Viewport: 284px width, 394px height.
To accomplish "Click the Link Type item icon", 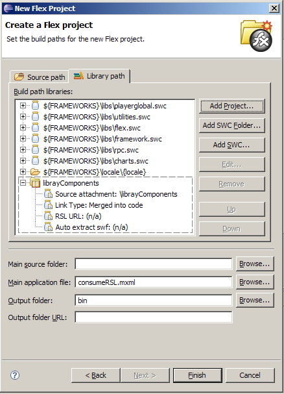I will pyautogui.click(x=48, y=205).
